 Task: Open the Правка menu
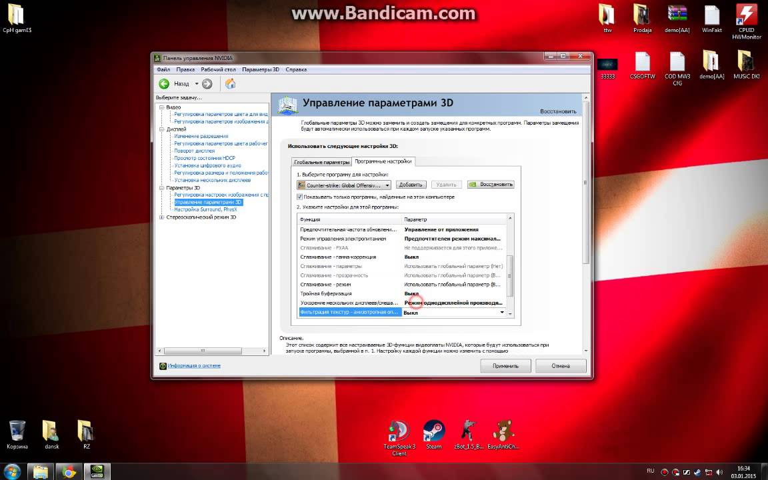tap(185, 69)
